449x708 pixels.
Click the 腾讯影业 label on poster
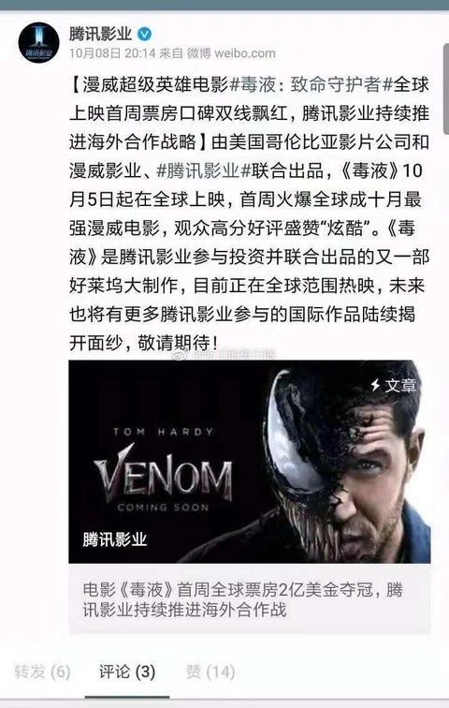pyautogui.click(x=114, y=539)
